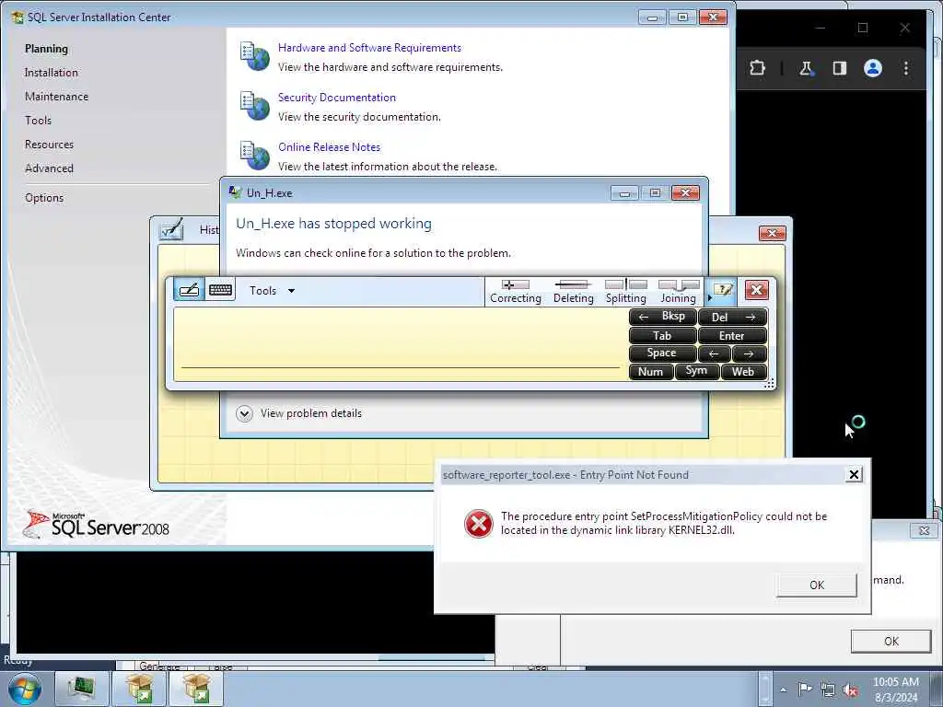Select the Advanced category
The width and height of the screenshot is (943, 707).
pos(49,168)
